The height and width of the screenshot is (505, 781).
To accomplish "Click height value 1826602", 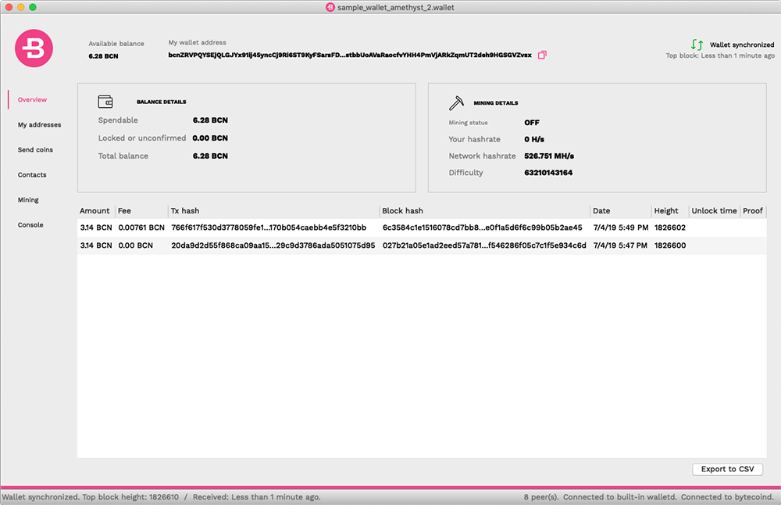I will [670, 227].
